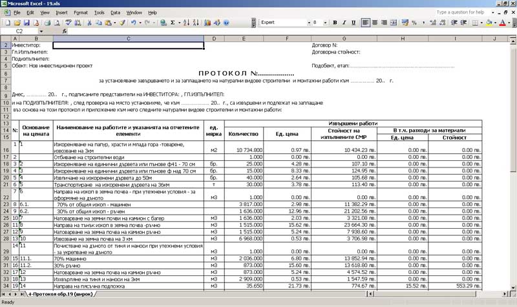Image resolution: width=517 pixels, height=307 pixels.
Task: Open the Undo history dropdown arrow
Action: (140, 23)
